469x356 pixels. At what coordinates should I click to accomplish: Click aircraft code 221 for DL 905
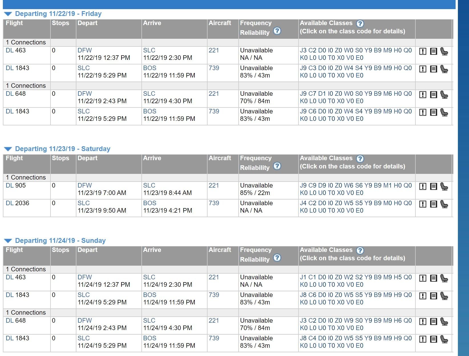pos(214,186)
